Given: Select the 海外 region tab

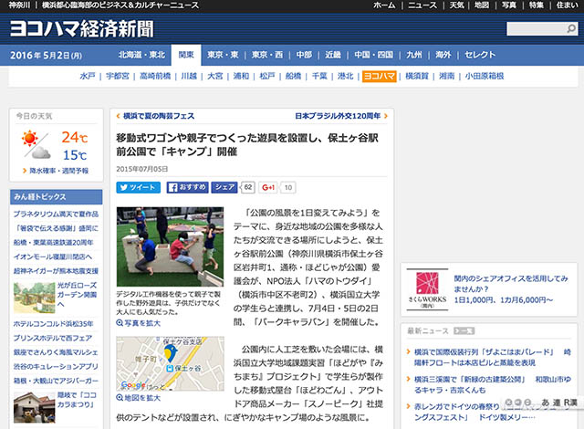Looking at the screenshot, I should (443, 55).
